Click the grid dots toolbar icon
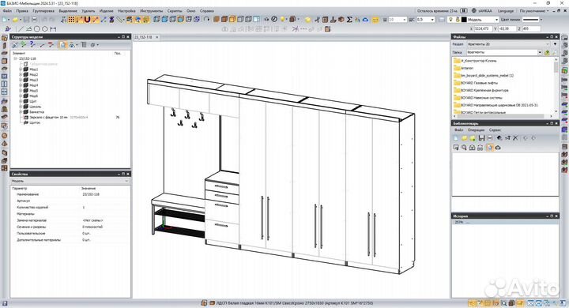This screenshot has height=308, width=569. [x=71, y=20]
